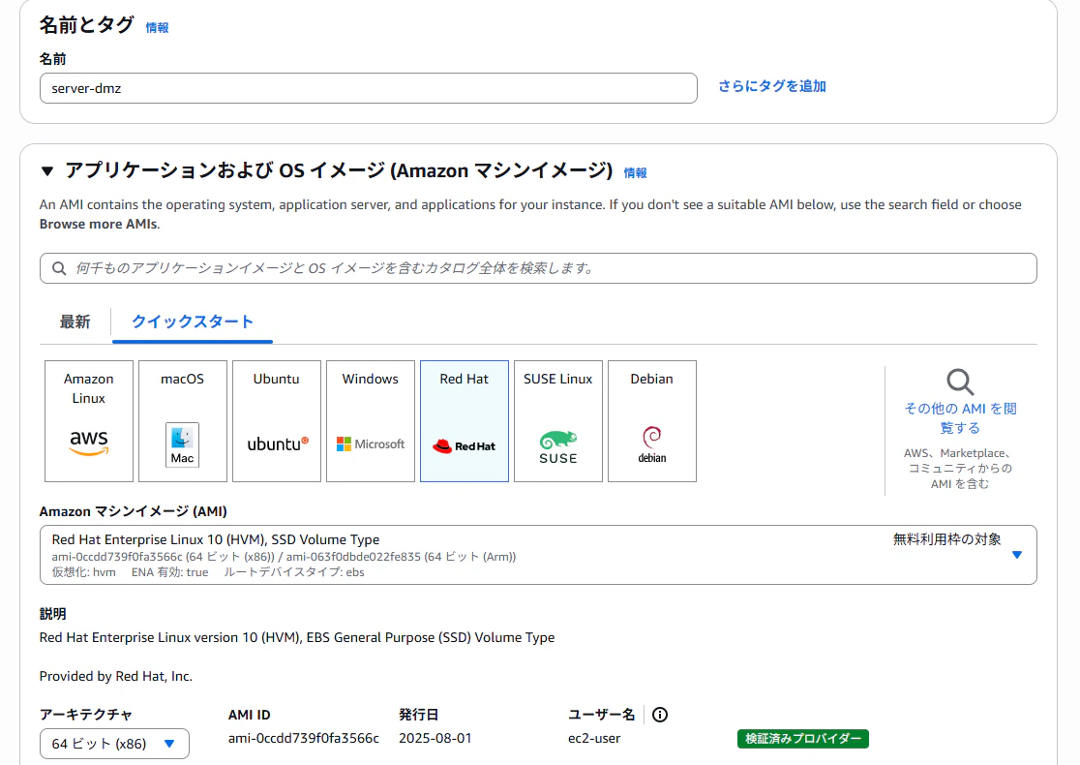This screenshot has height=765, width=1080.
Task: Open the その他の AMI を閲覧する link
Action: coord(959,418)
